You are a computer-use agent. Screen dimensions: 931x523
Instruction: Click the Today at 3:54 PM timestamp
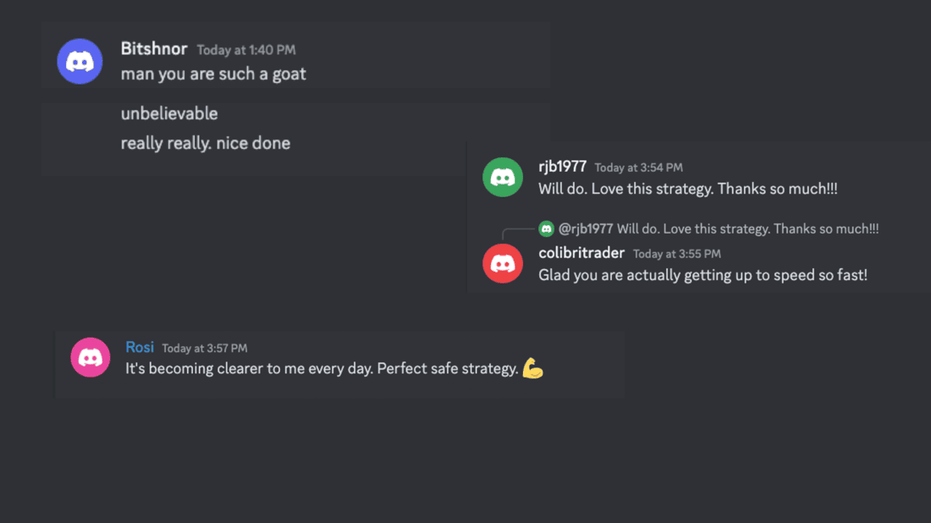pos(638,168)
